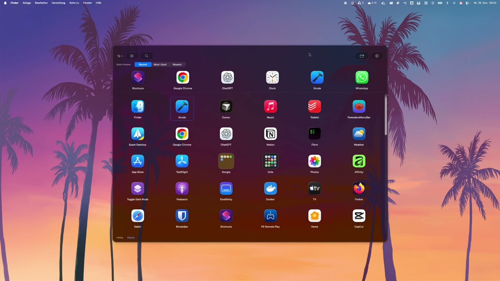Click the battery status icon

coord(440,3)
